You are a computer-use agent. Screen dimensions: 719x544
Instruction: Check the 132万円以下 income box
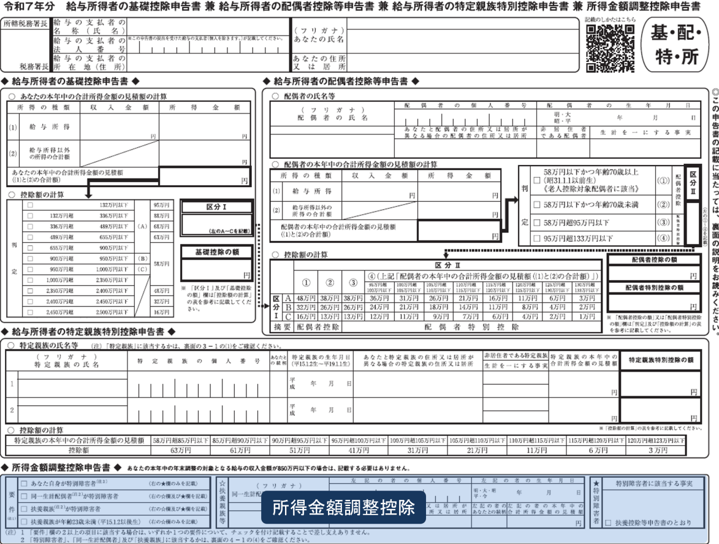coord(30,205)
